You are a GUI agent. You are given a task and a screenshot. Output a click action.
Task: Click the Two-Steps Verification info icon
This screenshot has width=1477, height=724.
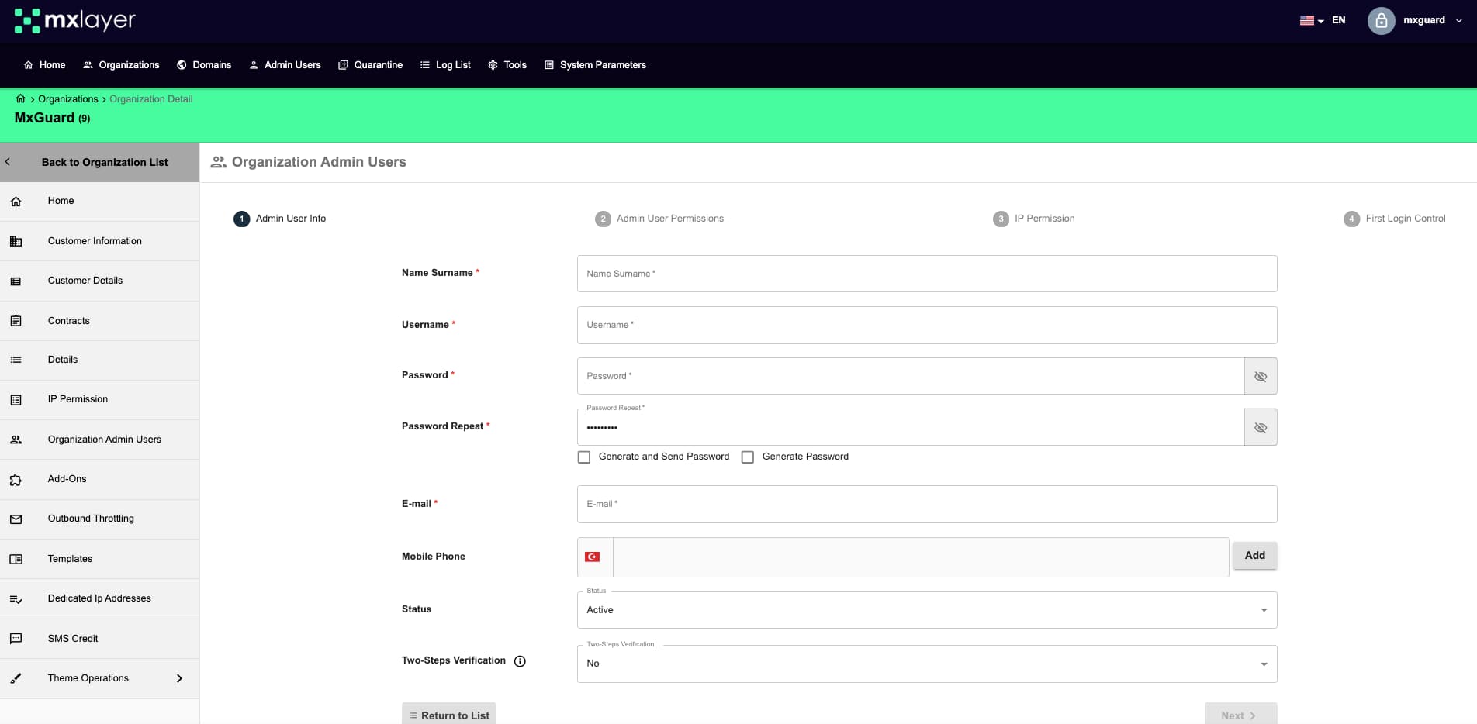[x=520, y=661]
